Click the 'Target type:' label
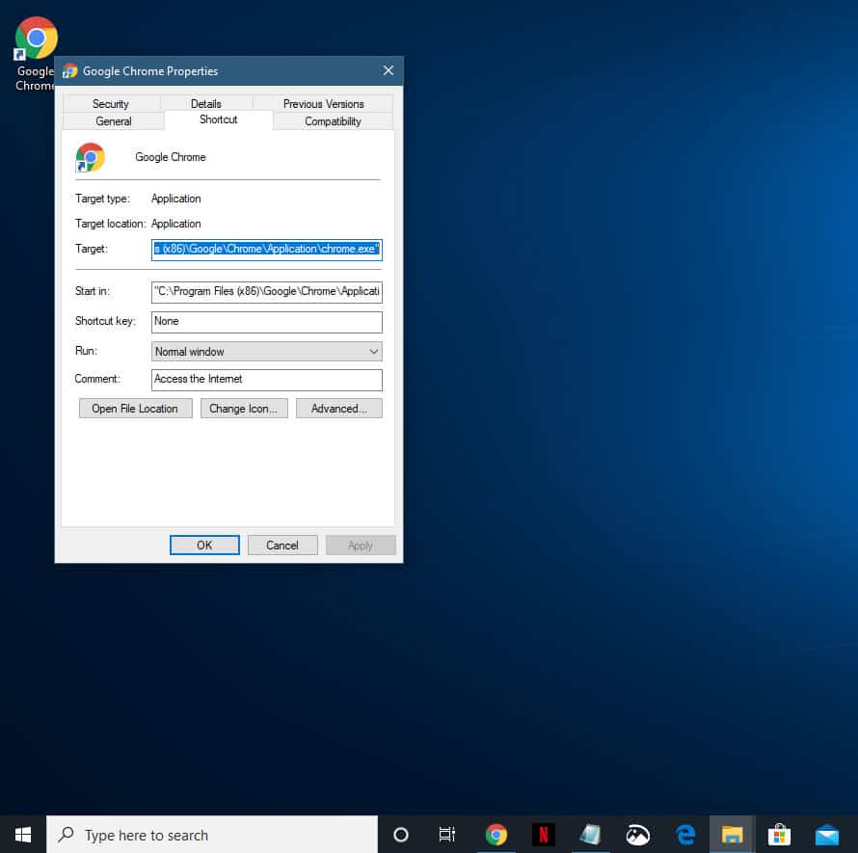858x853 pixels. (102, 199)
